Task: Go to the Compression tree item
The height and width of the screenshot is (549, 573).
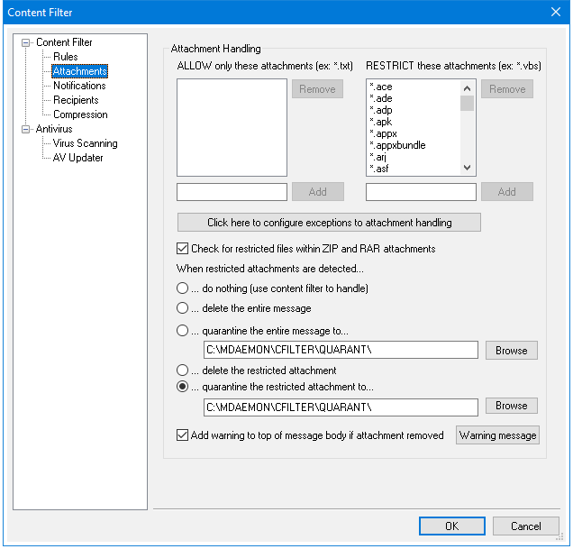Action: [x=80, y=114]
